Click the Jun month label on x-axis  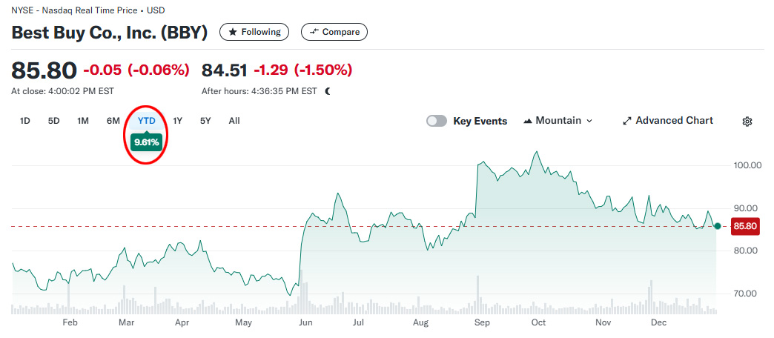coord(305,322)
